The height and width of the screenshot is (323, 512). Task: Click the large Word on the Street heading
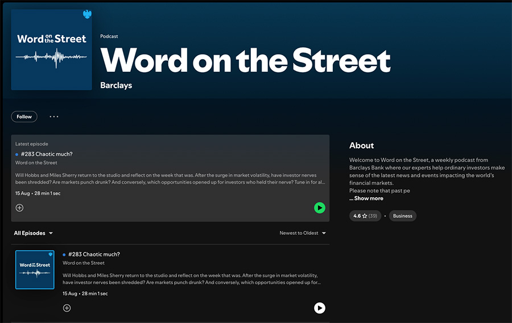[245, 59]
